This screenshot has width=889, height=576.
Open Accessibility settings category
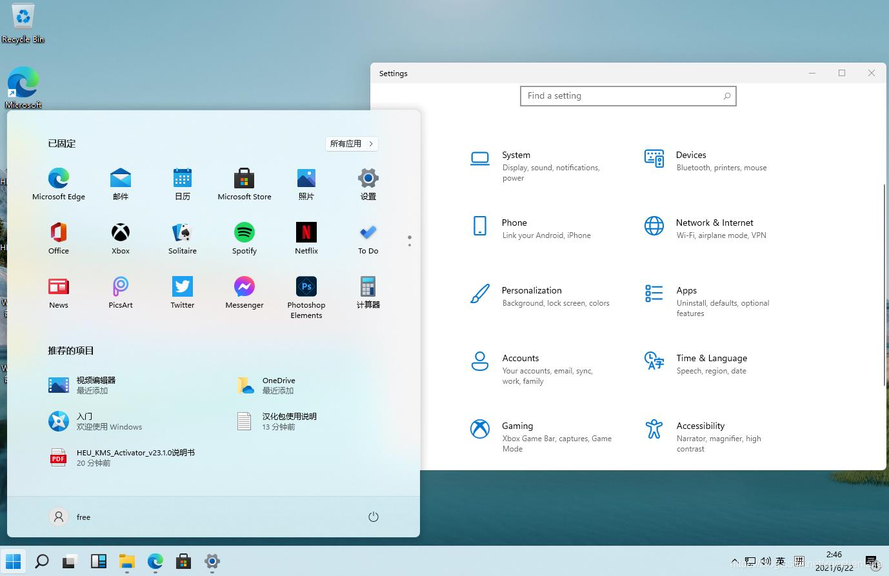pyautogui.click(x=703, y=437)
